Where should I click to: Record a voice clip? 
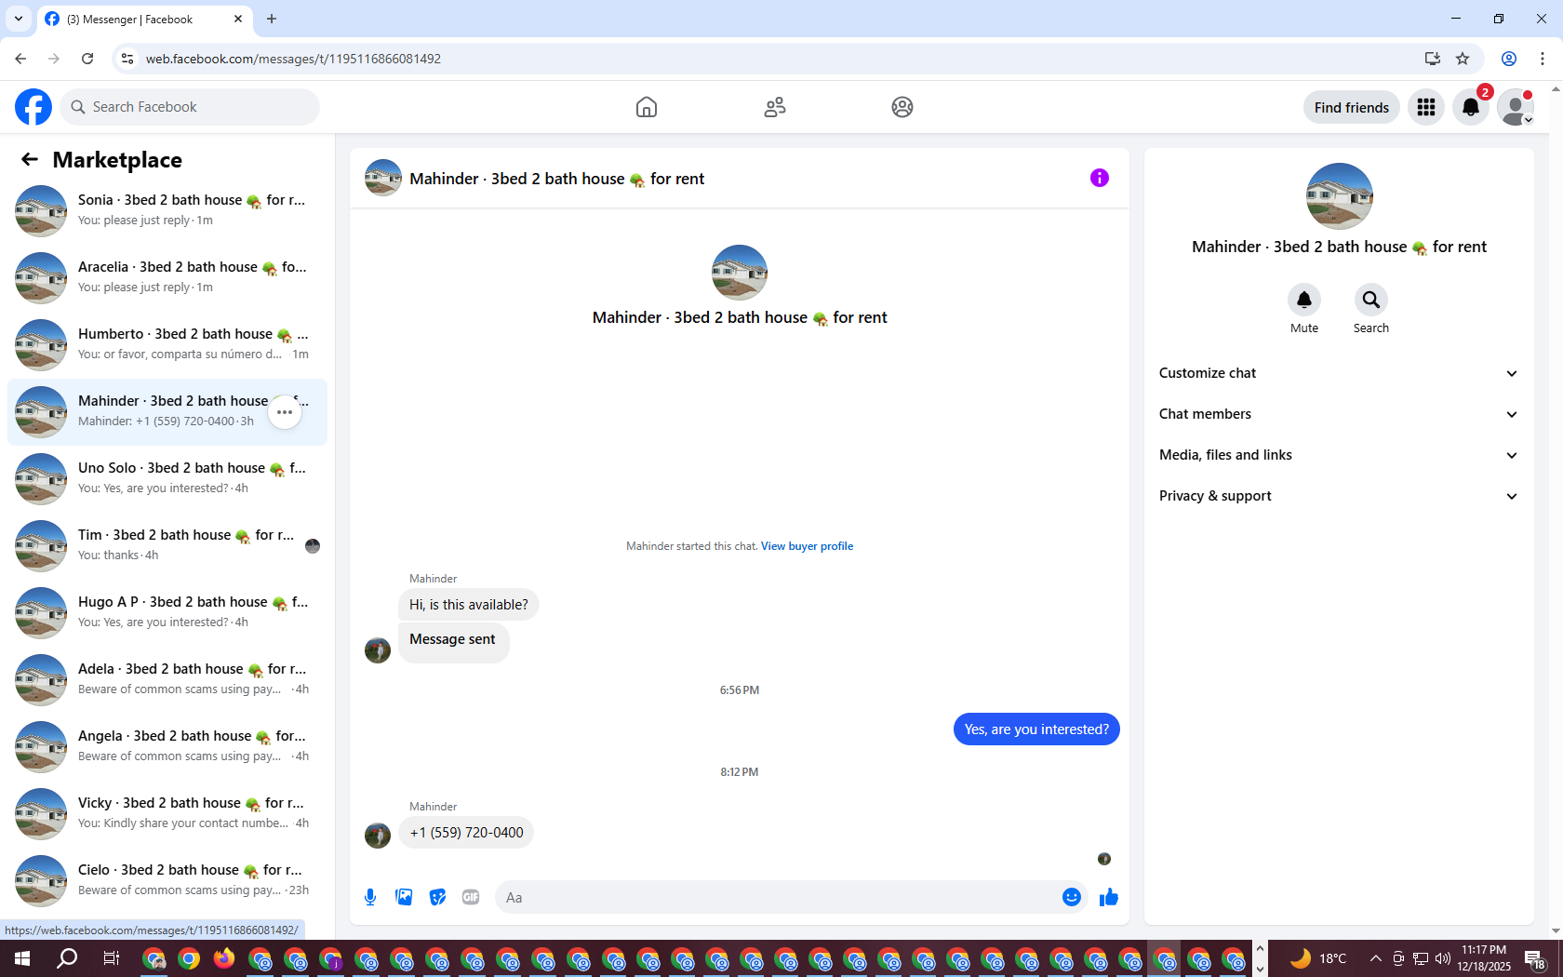(370, 897)
